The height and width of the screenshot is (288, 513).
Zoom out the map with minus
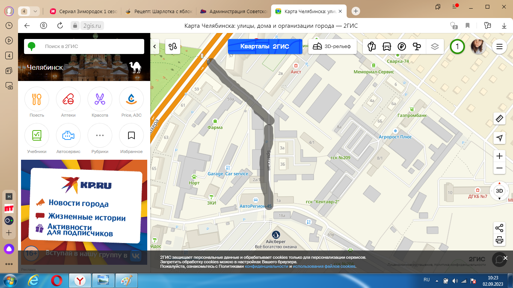click(499, 168)
